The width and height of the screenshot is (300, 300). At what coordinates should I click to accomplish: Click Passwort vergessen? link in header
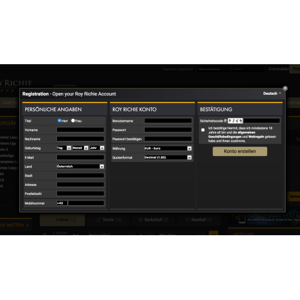178,69
